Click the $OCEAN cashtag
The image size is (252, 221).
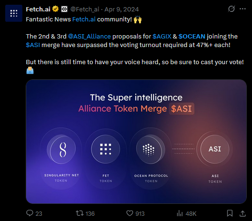[192, 37]
